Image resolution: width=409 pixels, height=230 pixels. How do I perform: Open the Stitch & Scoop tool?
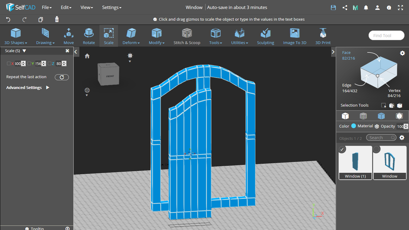[187, 36]
